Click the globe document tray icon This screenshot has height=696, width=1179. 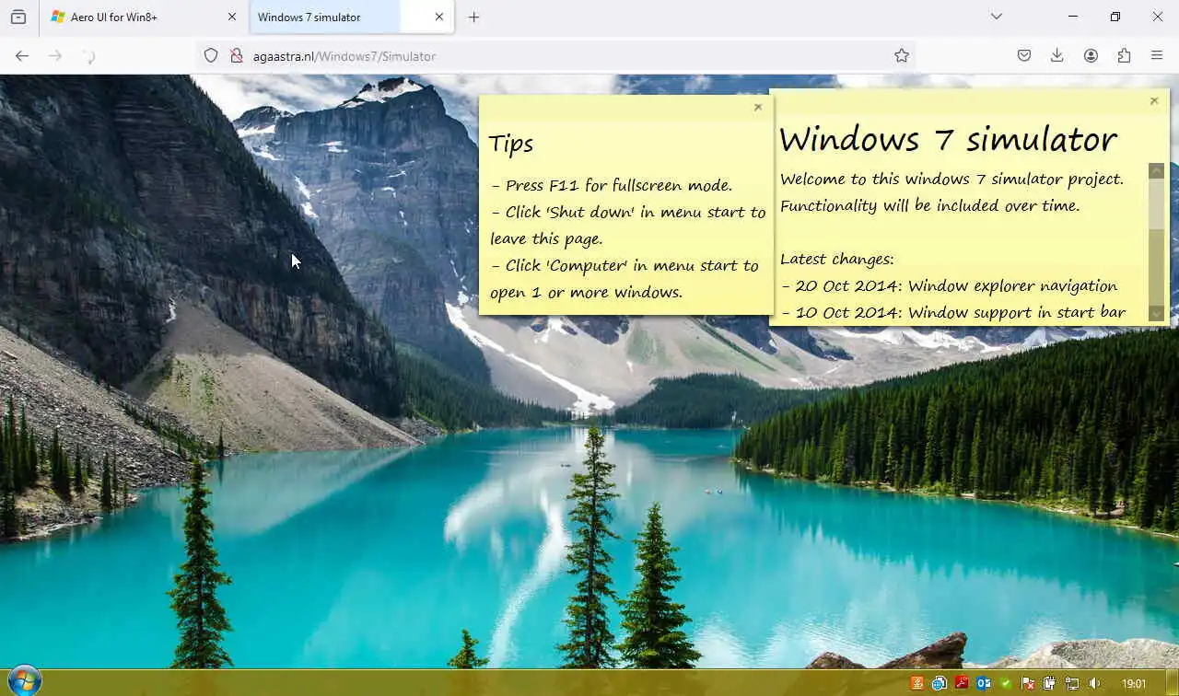[x=940, y=683]
